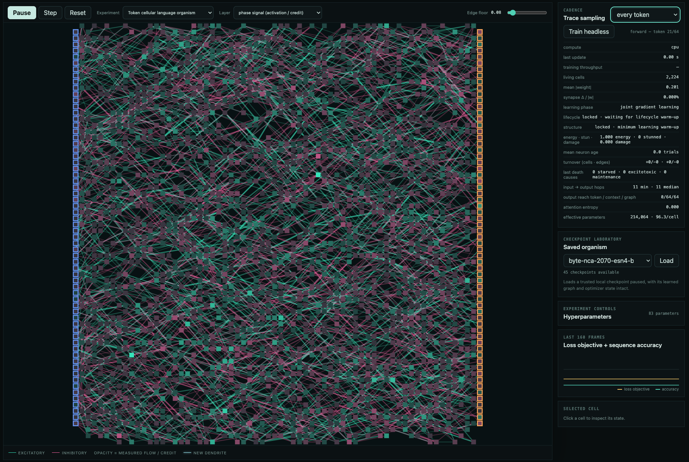Reset the simulation

tap(78, 13)
